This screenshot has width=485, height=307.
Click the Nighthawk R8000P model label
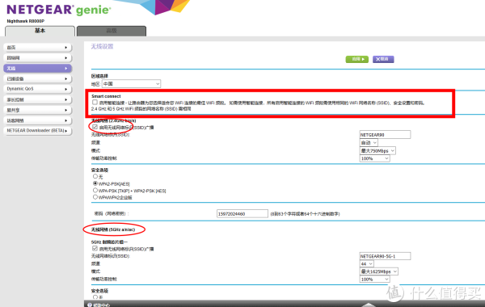tap(26, 21)
